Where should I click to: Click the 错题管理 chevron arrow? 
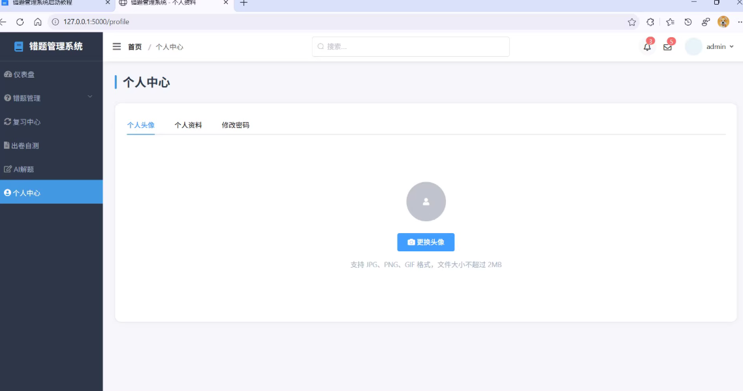coord(90,97)
